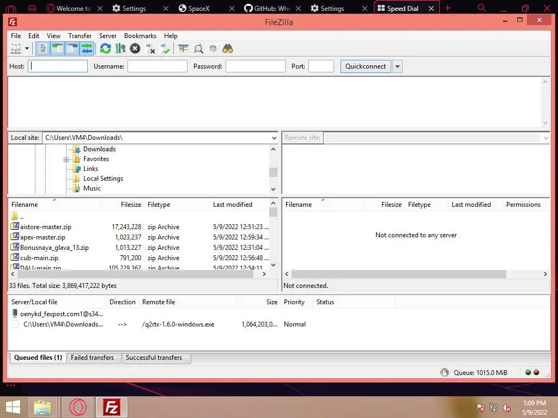Select Local Settings folder in tree
Viewport: 558px width, 418px height.
[103, 179]
